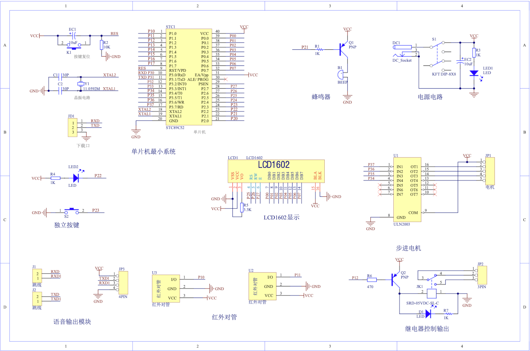Image resolution: width=530 pixels, height=351 pixels.
Task: Click the Q1 PNP transistor symbol
Action: (343, 49)
